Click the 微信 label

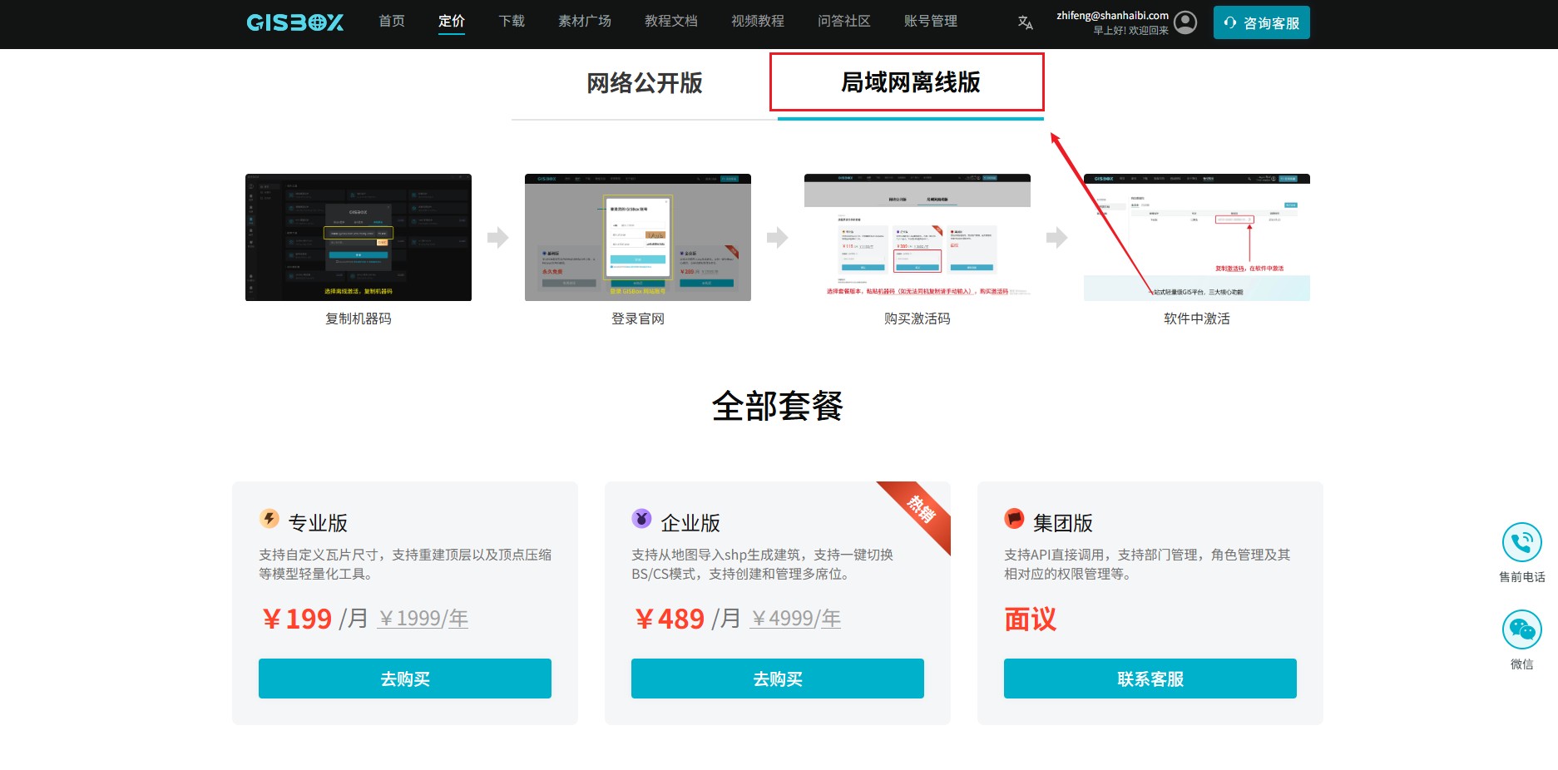(1522, 664)
